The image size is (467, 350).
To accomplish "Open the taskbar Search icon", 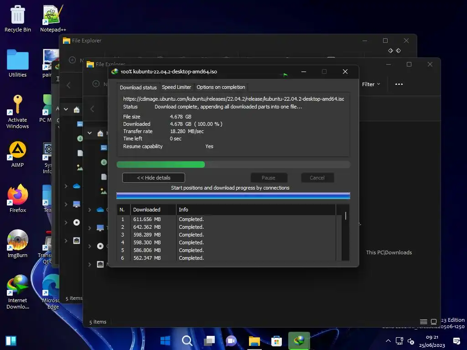I will click(x=187, y=341).
